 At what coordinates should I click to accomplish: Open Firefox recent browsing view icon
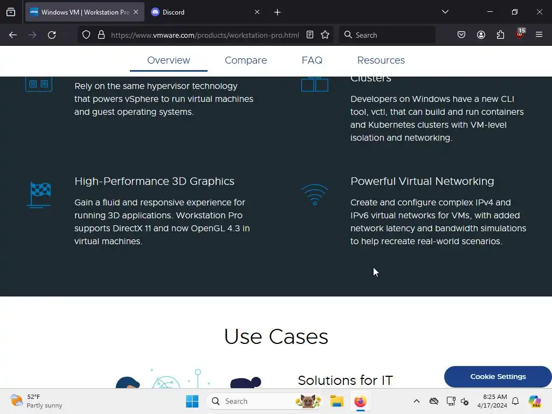click(11, 12)
